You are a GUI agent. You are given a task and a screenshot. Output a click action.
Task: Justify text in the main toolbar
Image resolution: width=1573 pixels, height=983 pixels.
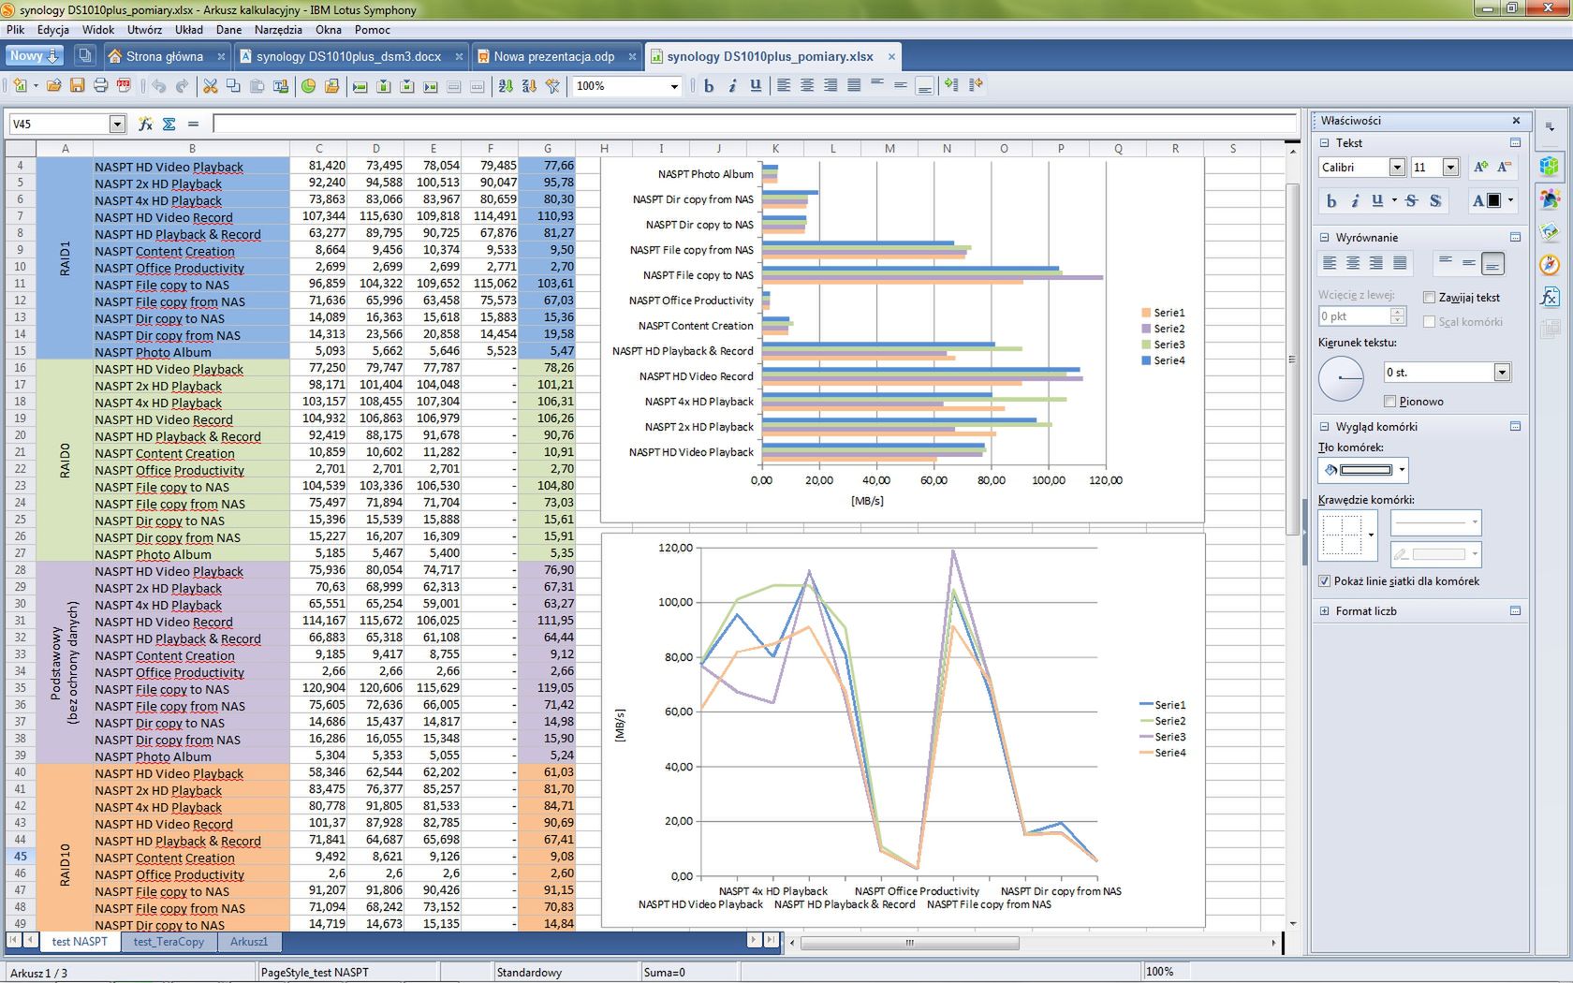click(x=854, y=85)
